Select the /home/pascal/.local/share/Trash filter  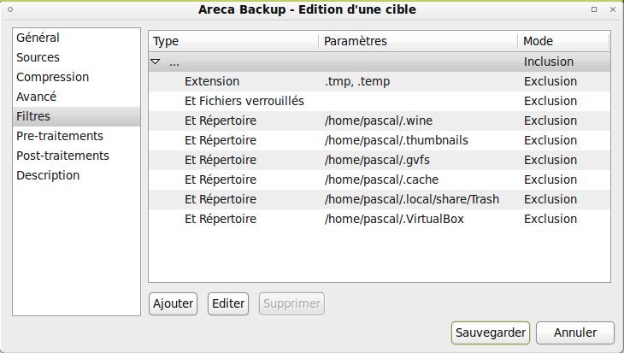coord(380,199)
